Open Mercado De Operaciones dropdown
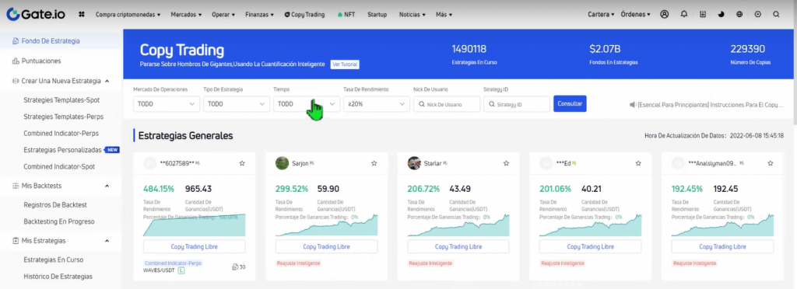Image resolution: width=797 pixels, height=289 pixels. tap(167, 104)
